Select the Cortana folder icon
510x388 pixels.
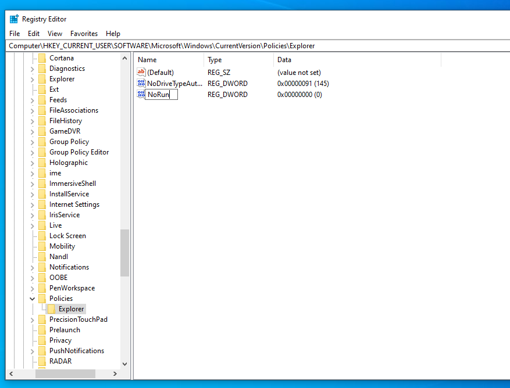click(x=42, y=58)
